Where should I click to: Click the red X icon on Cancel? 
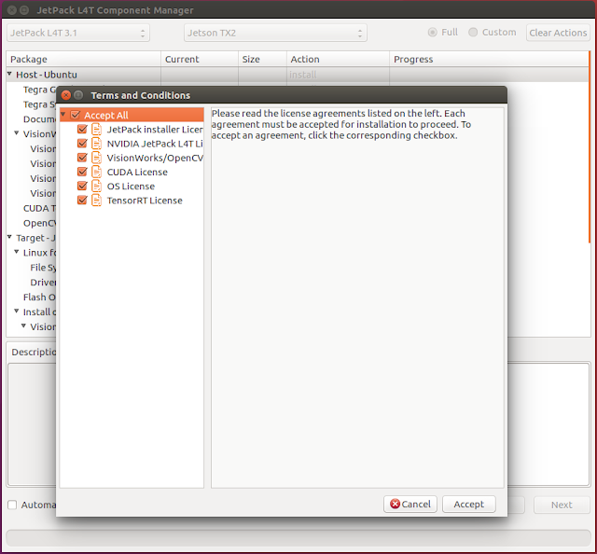[395, 505]
